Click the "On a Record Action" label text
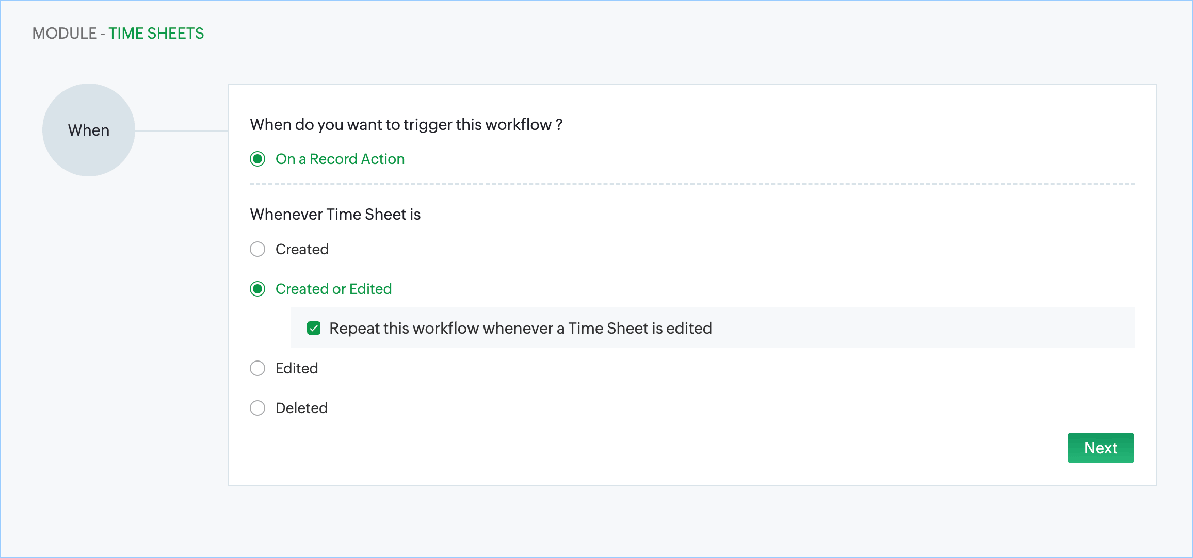 point(340,159)
